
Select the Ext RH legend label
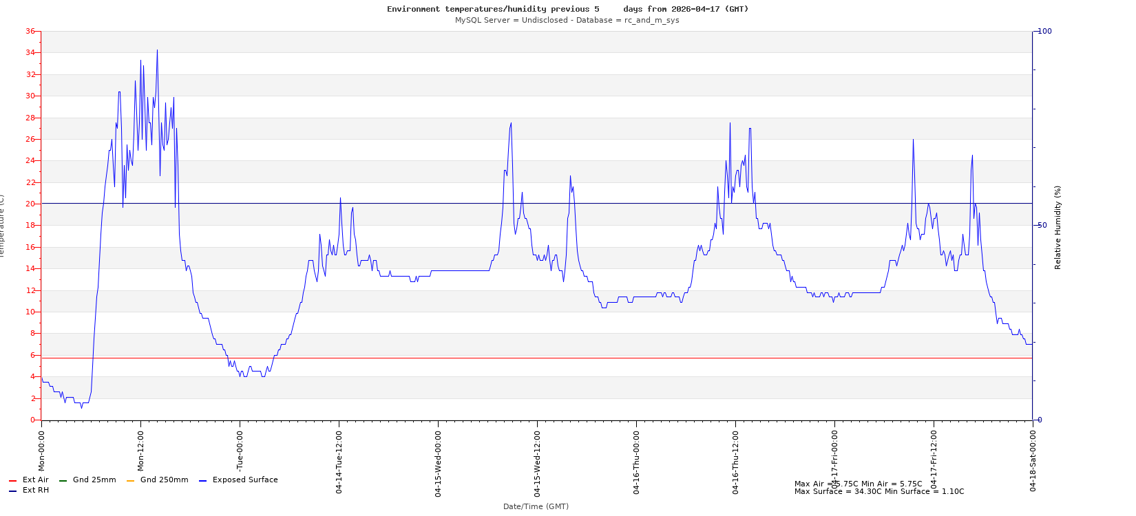click(36, 491)
